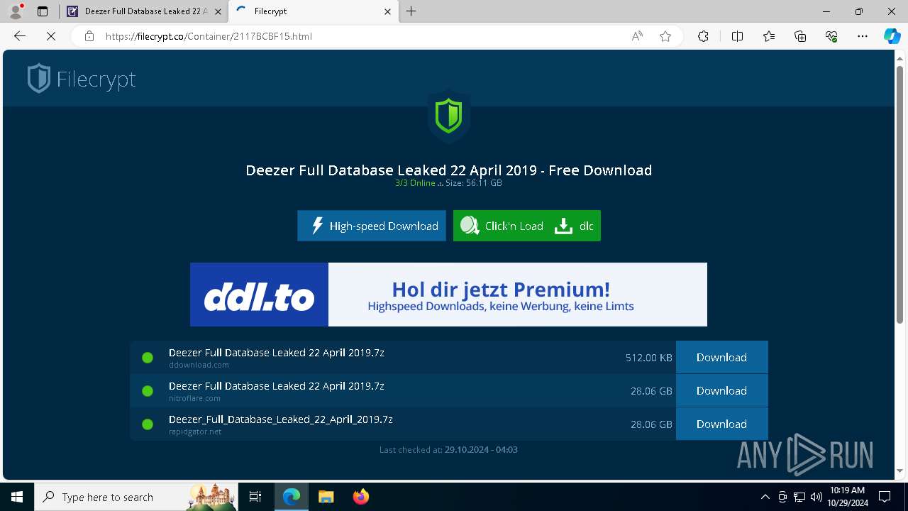This screenshot has height=511, width=908.
Task: Open Collections panel
Action: pyautogui.click(x=800, y=36)
